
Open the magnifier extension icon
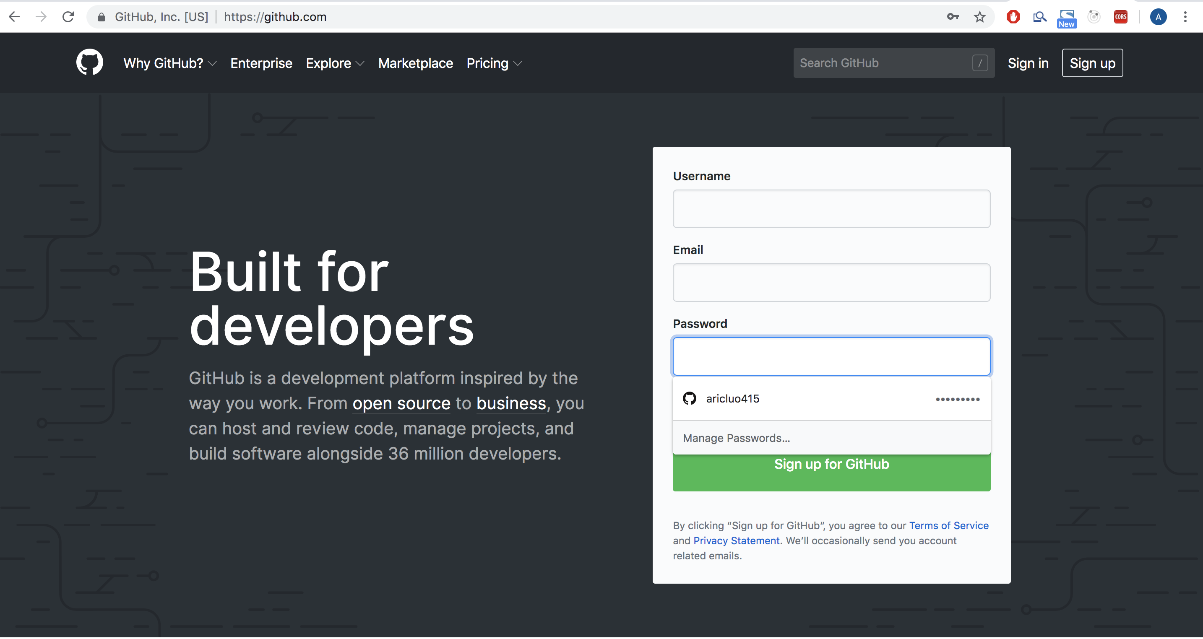point(1040,17)
